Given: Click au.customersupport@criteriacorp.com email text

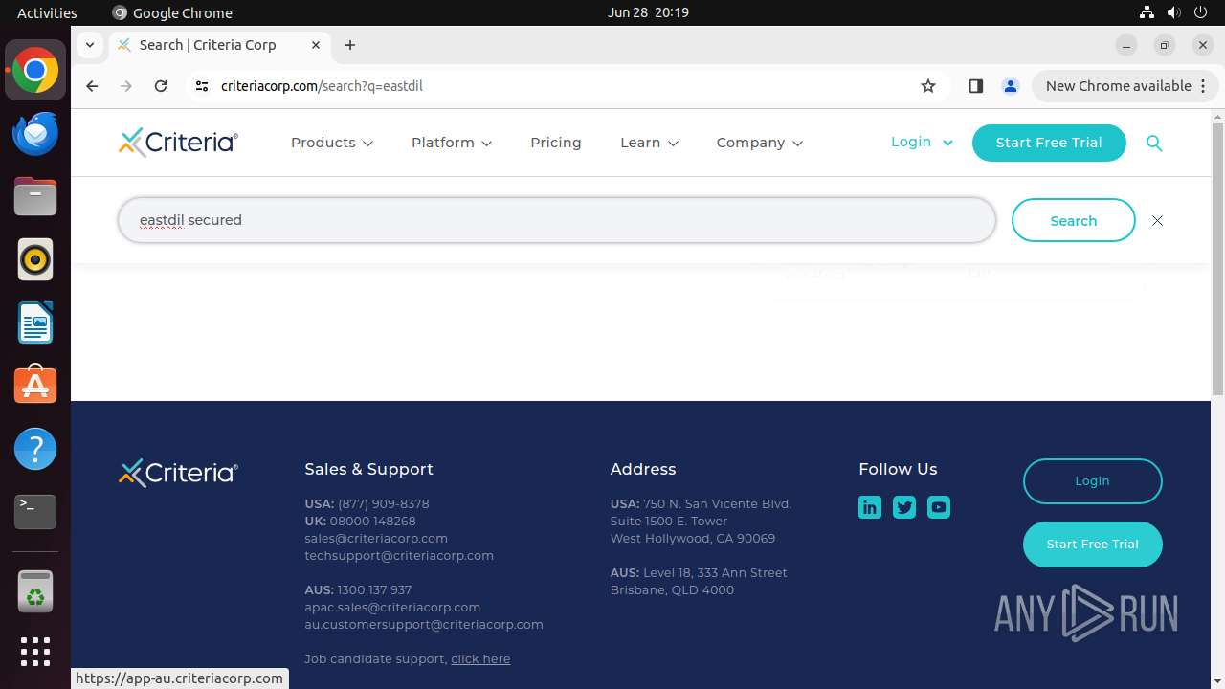Looking at the screenshot, I should click(x=424, y=624).
